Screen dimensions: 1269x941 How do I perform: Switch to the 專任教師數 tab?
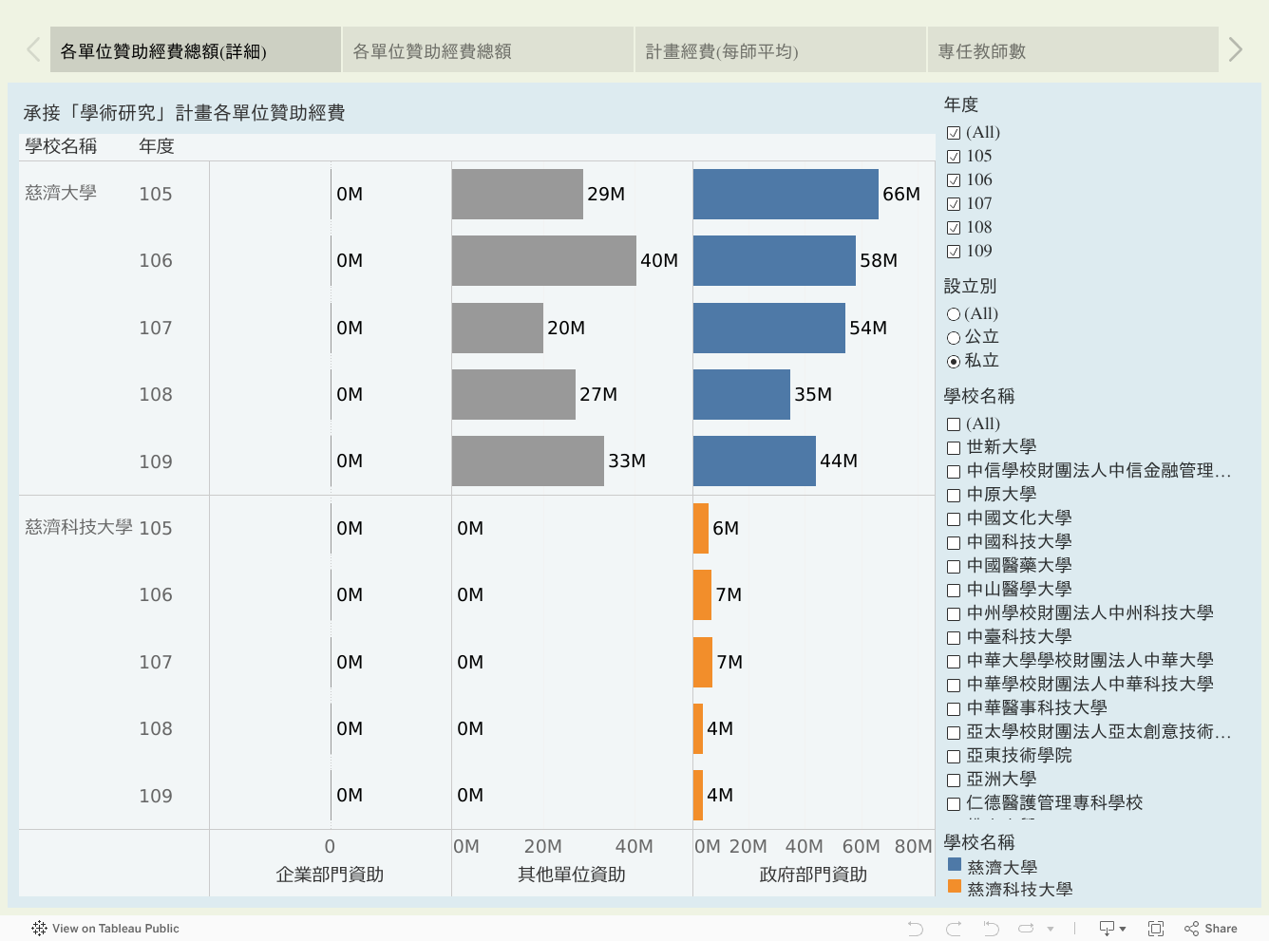[1072, 51]
